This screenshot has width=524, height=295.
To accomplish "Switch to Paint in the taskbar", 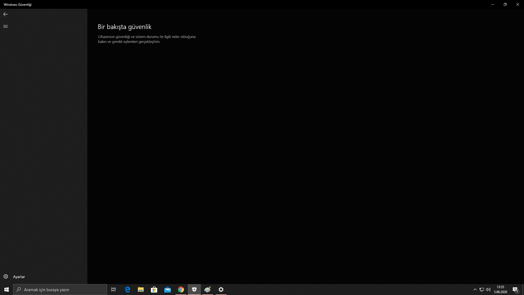I will point(208,290).
